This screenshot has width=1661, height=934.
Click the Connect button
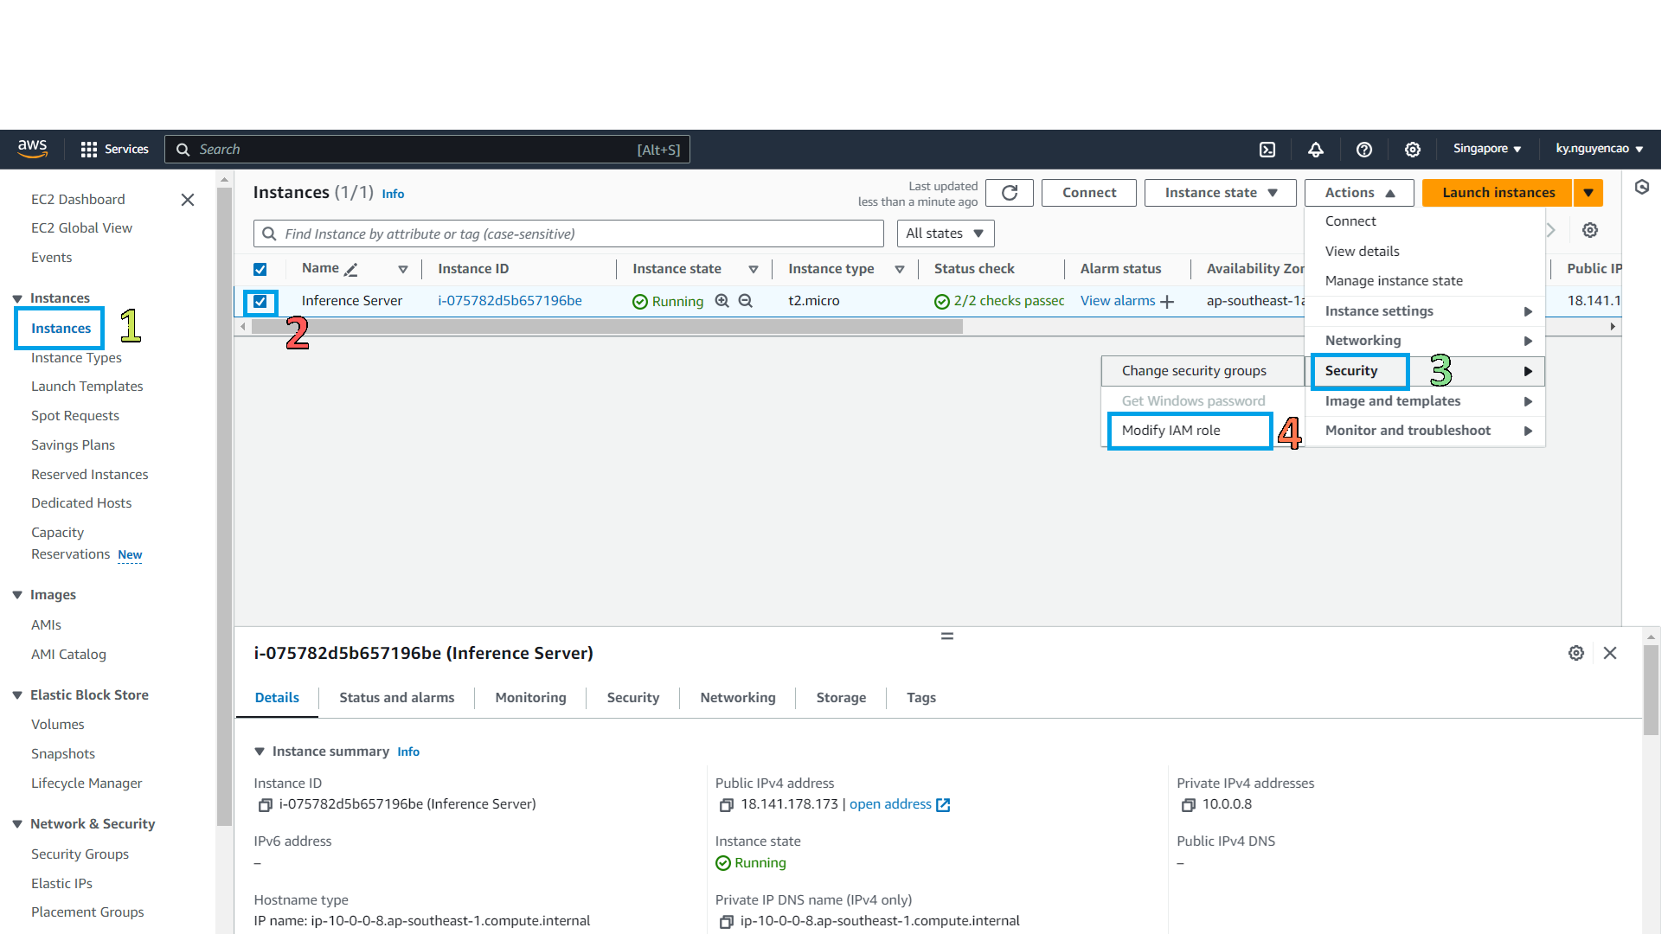[1089, 193]
